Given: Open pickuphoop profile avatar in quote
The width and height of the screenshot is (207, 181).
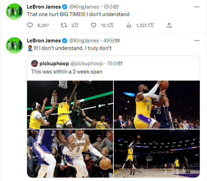Looking at the screenshot, I should pos(34,64).
